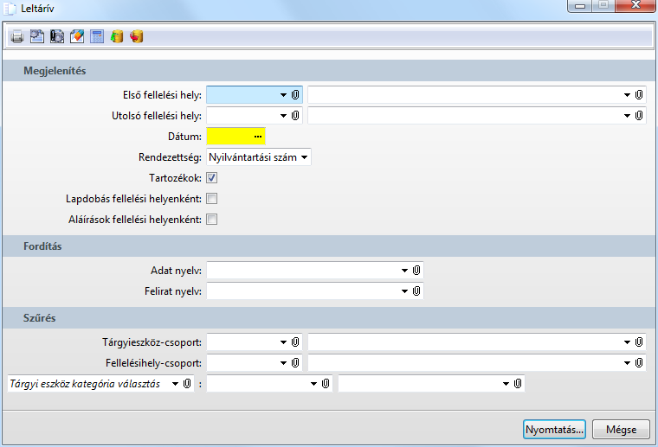This screenshot has width=658, height=447.
Task: Expand the Első fellelési hely code dropdown arrow
Action: [283, 95]
